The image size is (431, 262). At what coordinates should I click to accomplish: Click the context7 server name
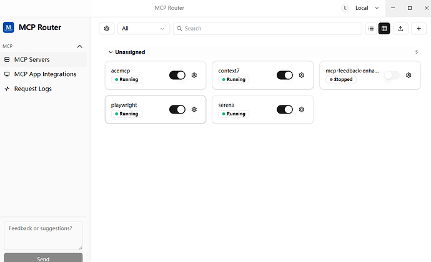point(229,71)
